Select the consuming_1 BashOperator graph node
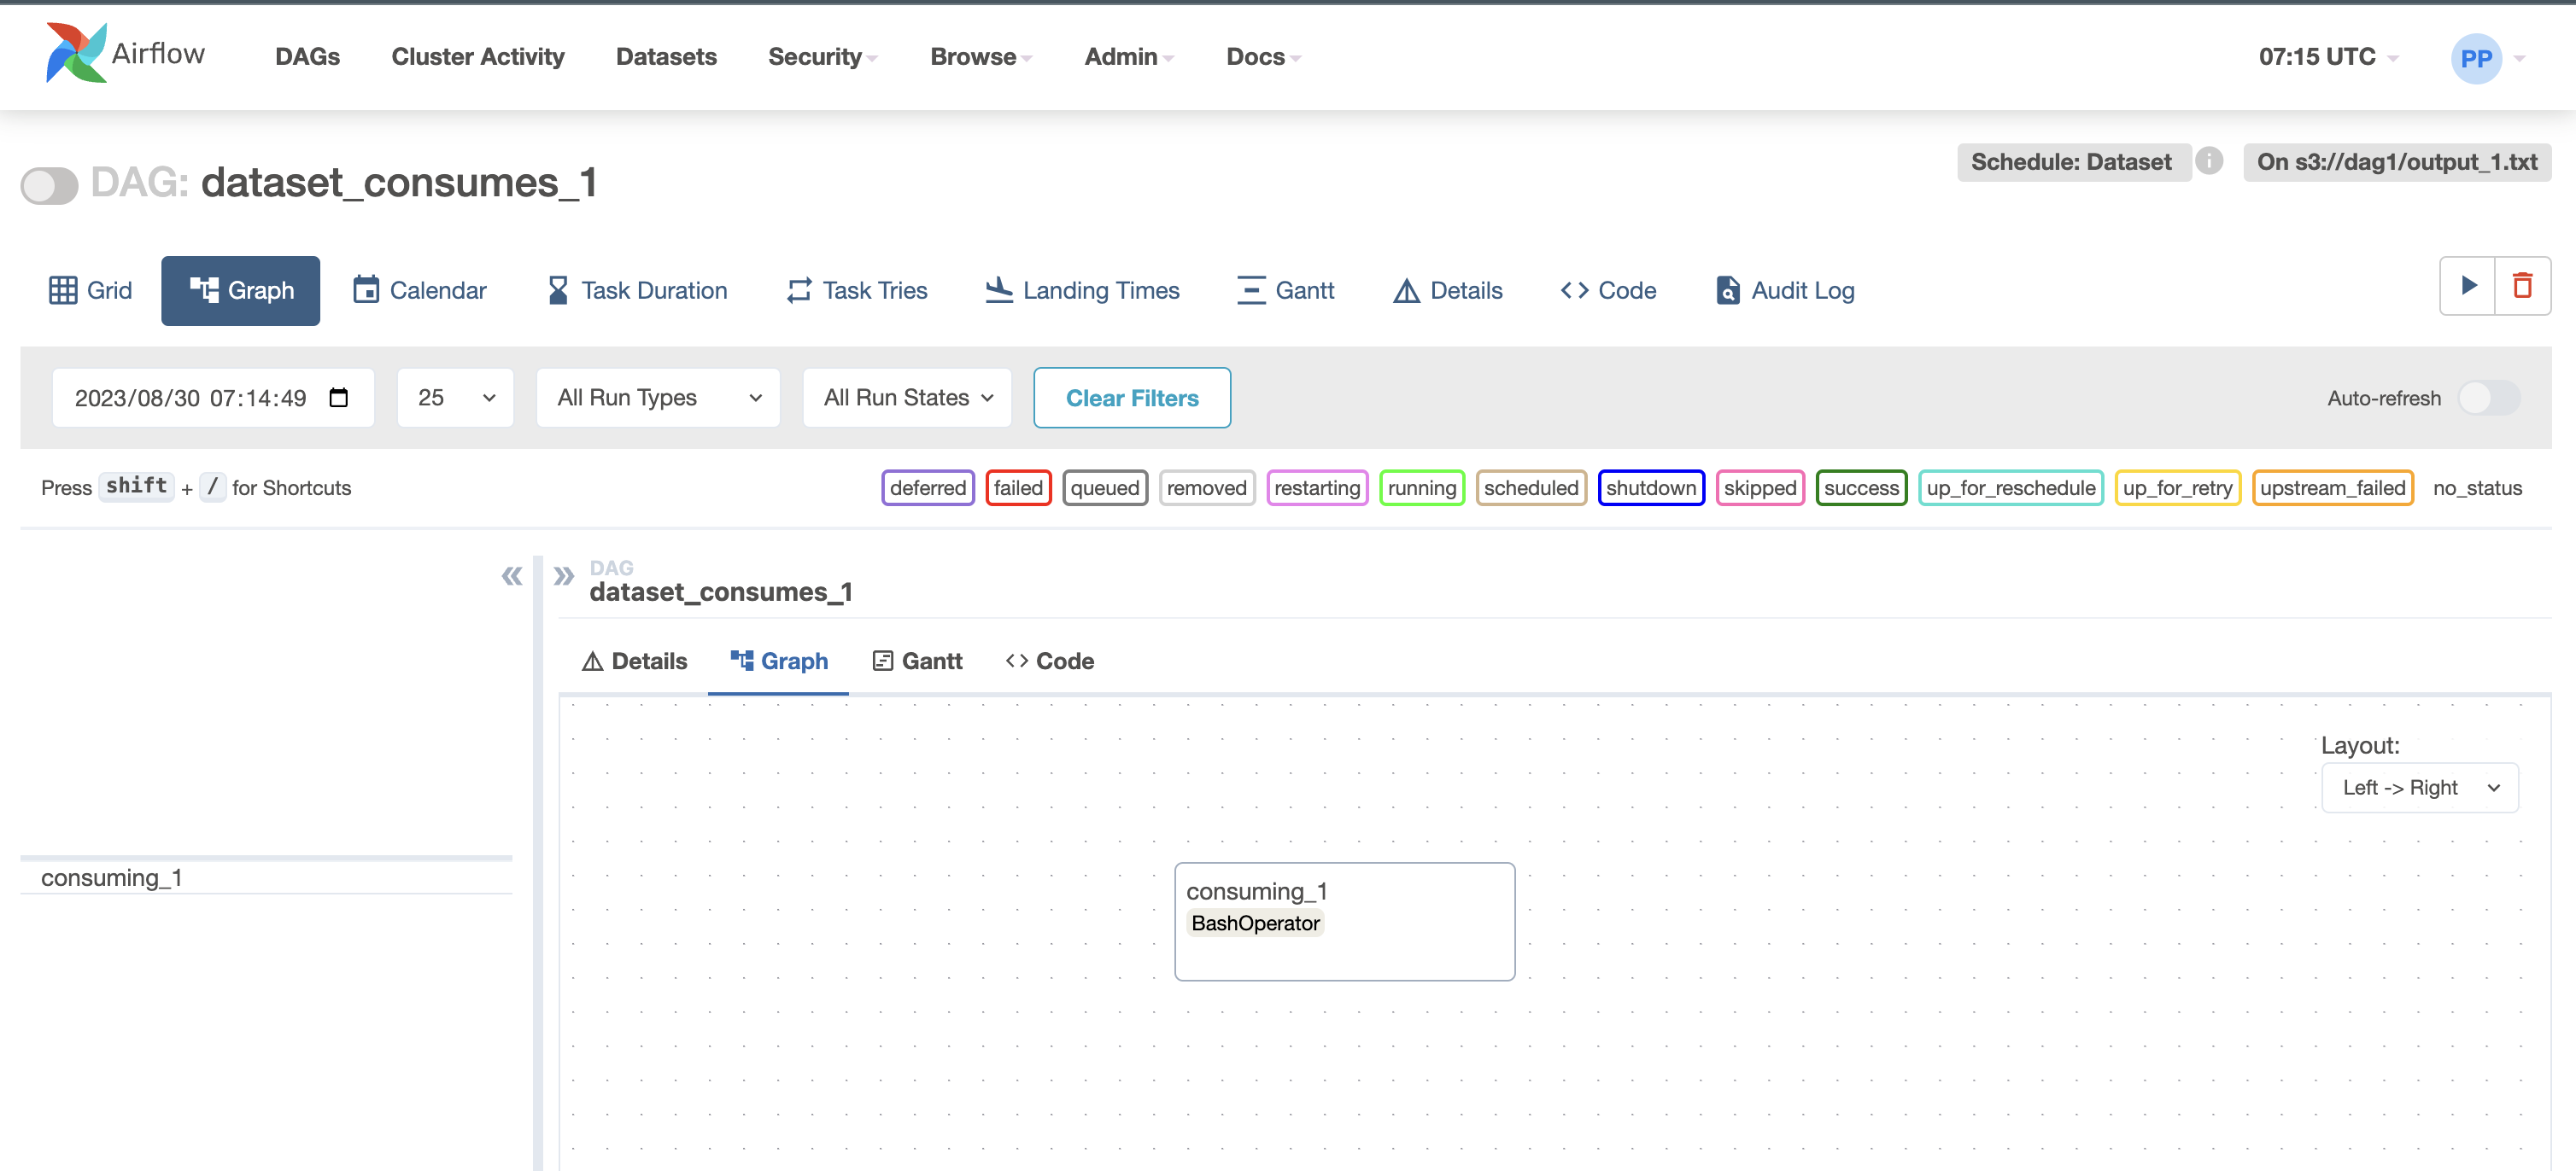Viewport: 2576px width, 1171px height. [x=1343, y=921]
